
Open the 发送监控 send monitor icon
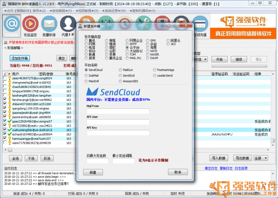[x=30, y=24]
